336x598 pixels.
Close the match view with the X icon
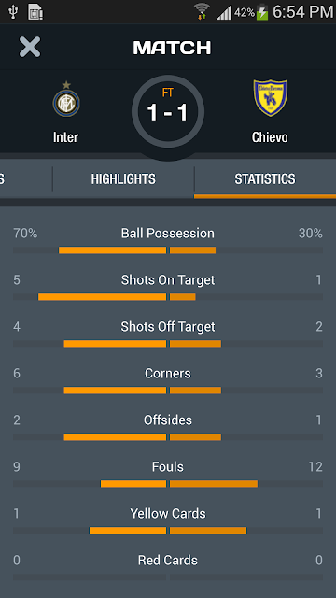click(x=30, y=48)
